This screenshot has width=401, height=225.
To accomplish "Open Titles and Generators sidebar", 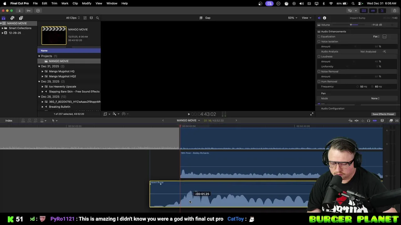I will pyautogui.click(x=21, y=18).
